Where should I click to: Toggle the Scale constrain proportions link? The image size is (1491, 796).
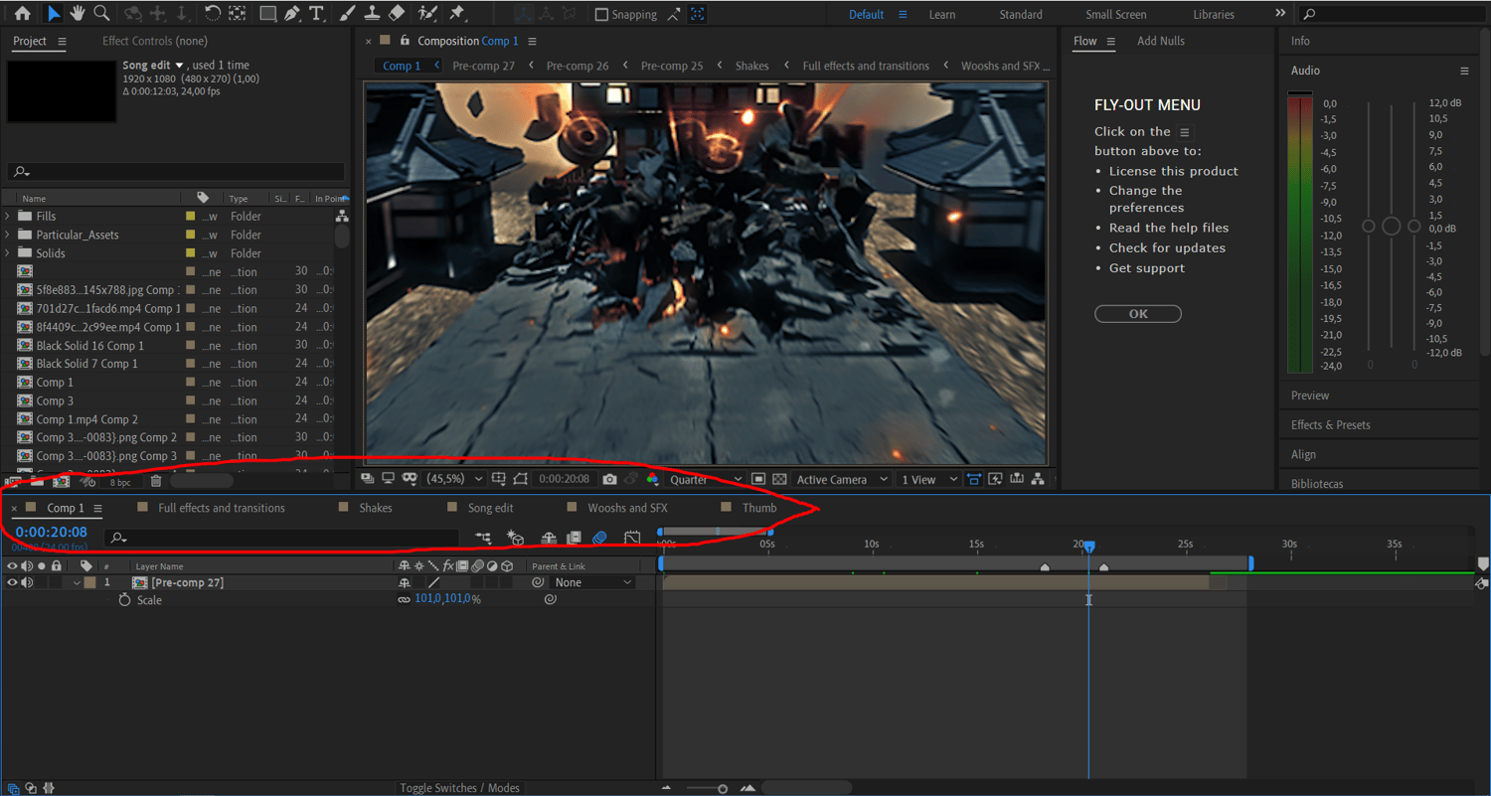coord(405,600)
